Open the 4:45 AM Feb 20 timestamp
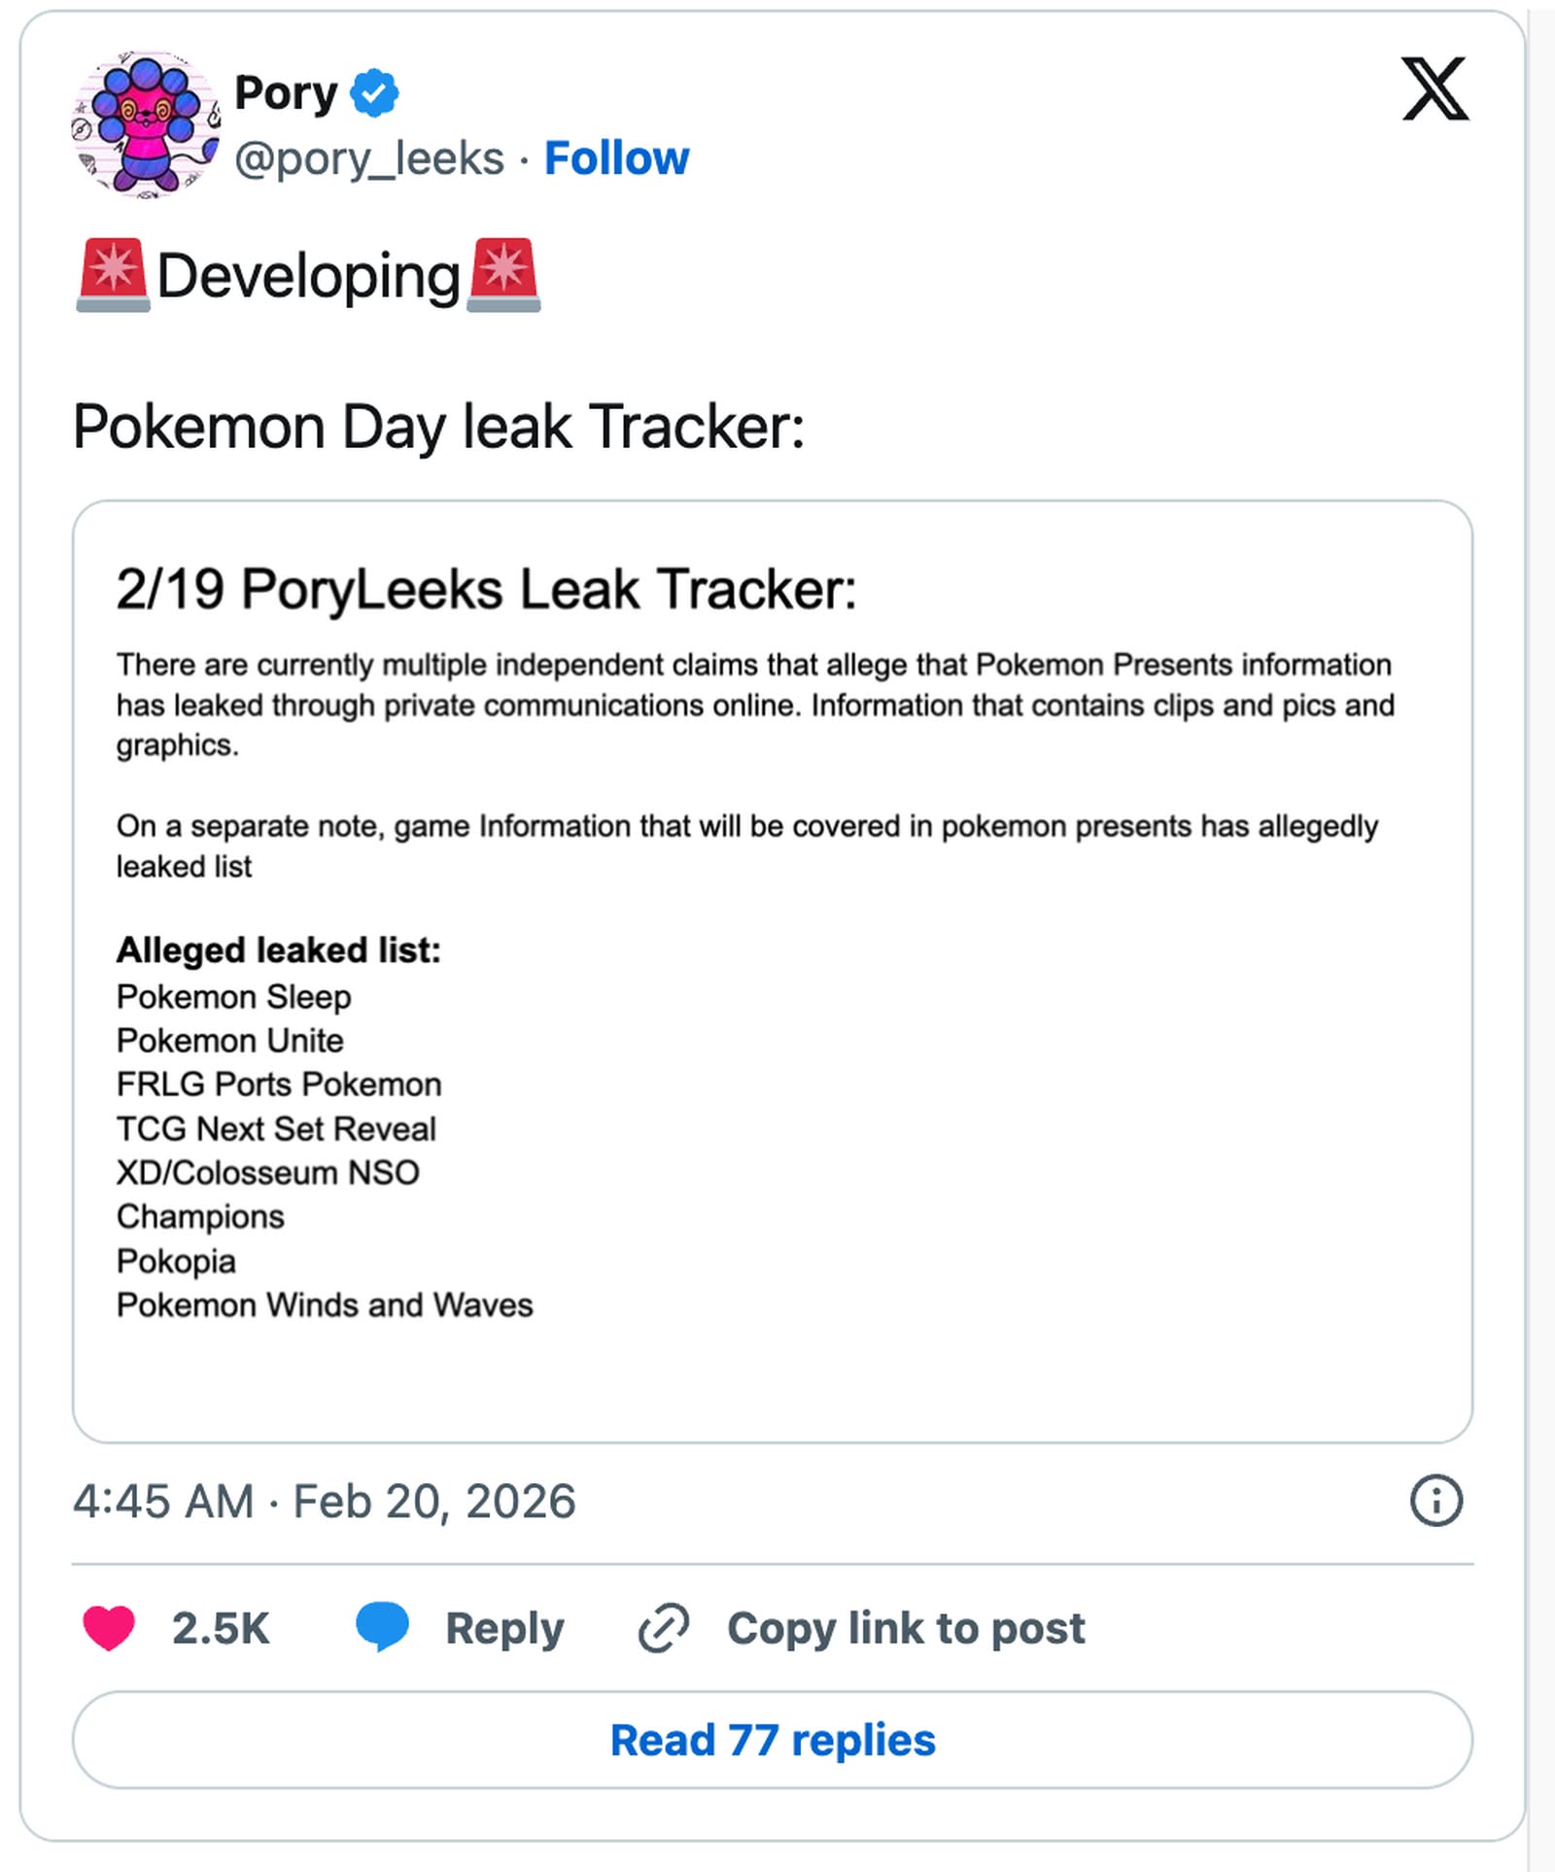This screenshot has height=1872, width=1555. (324, 1501)
